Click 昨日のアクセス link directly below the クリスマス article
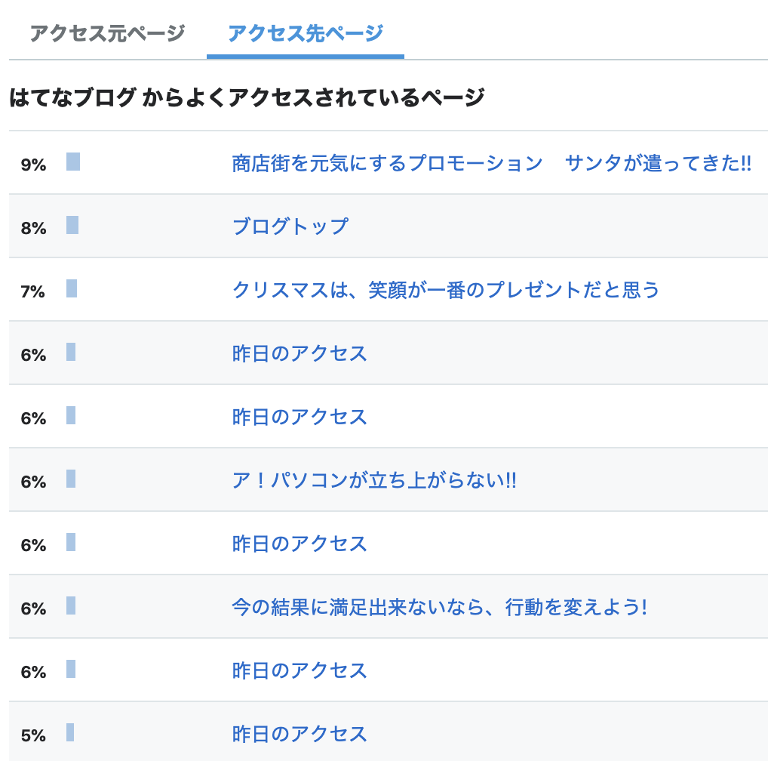Screen dimensions: 768x761 [300, 353]
